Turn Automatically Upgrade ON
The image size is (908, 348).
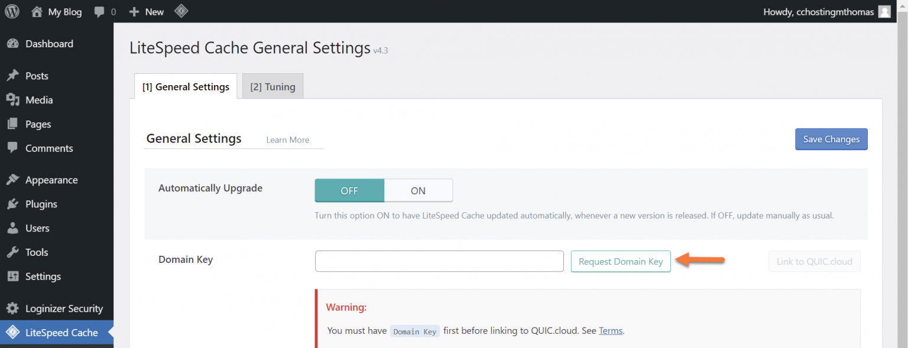pos(418,191)
